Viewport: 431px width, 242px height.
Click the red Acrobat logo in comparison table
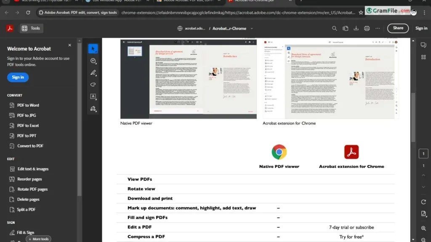[x=351, y=152]
